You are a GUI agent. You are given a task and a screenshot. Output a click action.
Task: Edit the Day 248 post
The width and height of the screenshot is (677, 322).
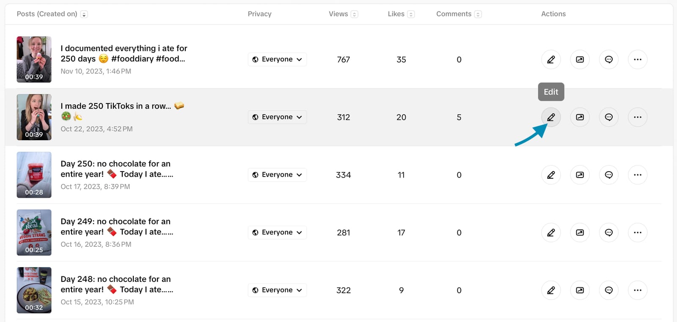click(550, 290)
